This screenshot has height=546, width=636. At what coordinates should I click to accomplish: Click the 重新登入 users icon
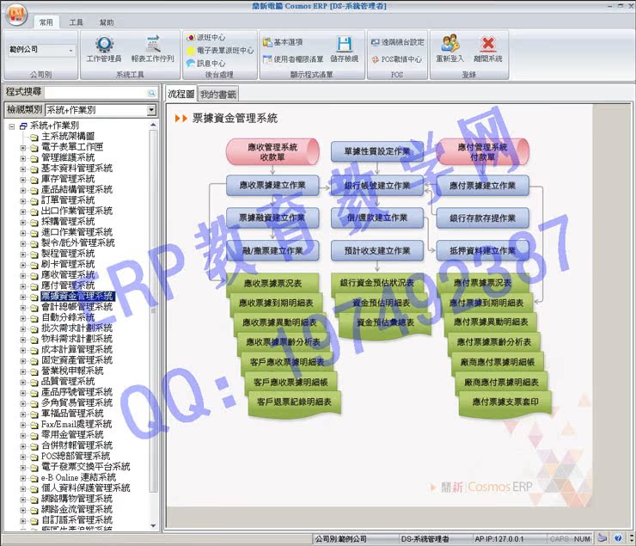tap(449, 43)
